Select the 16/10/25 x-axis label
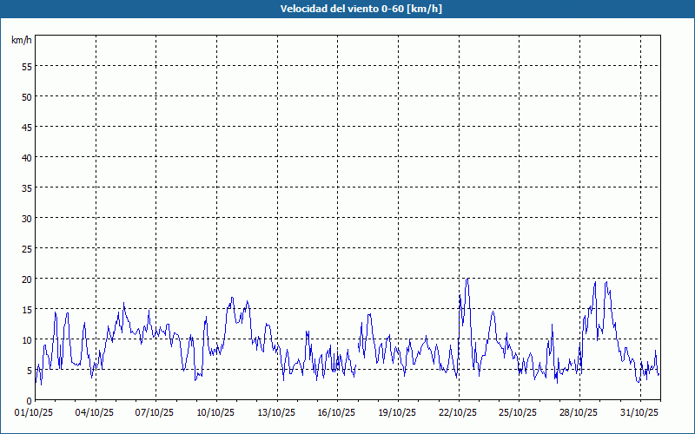The image size is (695, 434). 337,412
